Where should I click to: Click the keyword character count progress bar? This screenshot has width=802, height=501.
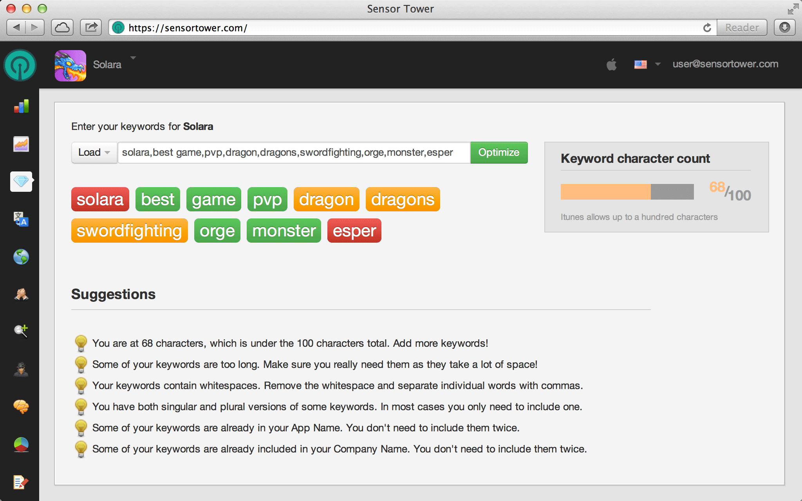(627, 192)
